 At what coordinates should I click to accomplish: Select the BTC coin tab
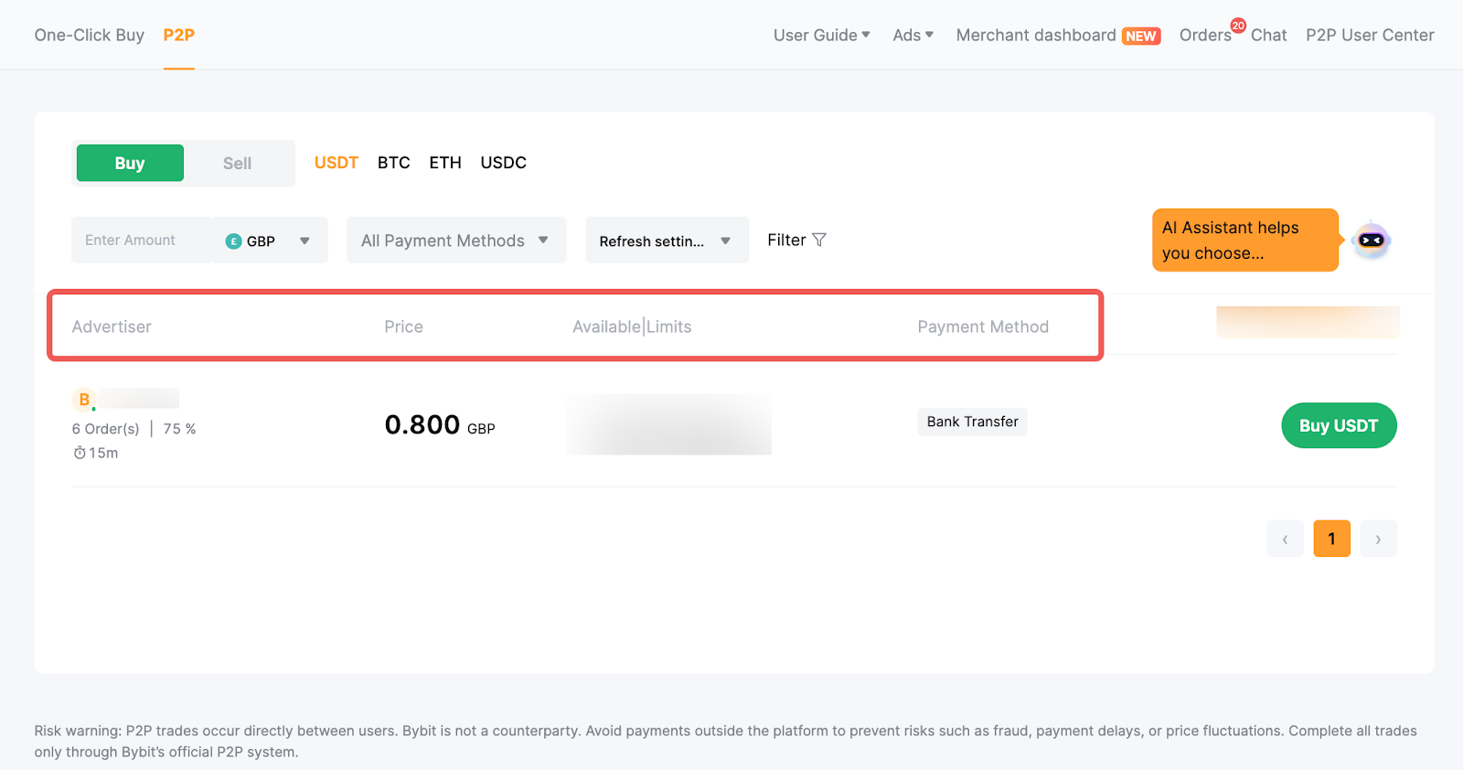393,163
